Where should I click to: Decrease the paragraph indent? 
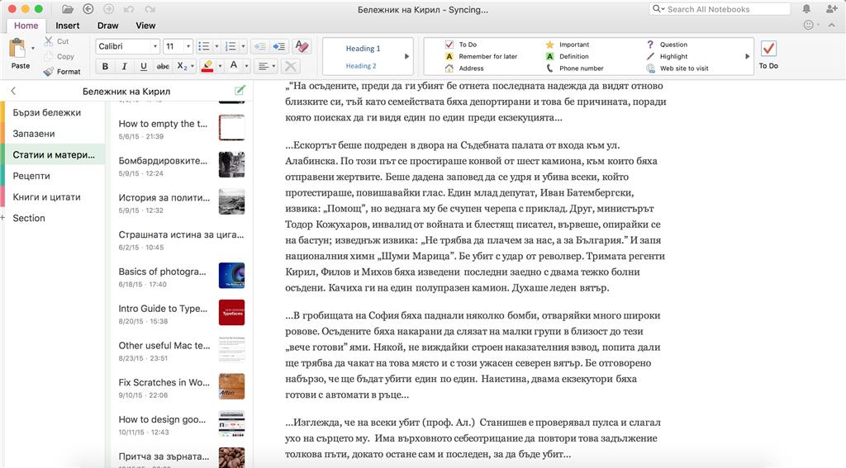pyautogui.click(x=259, y=46)
